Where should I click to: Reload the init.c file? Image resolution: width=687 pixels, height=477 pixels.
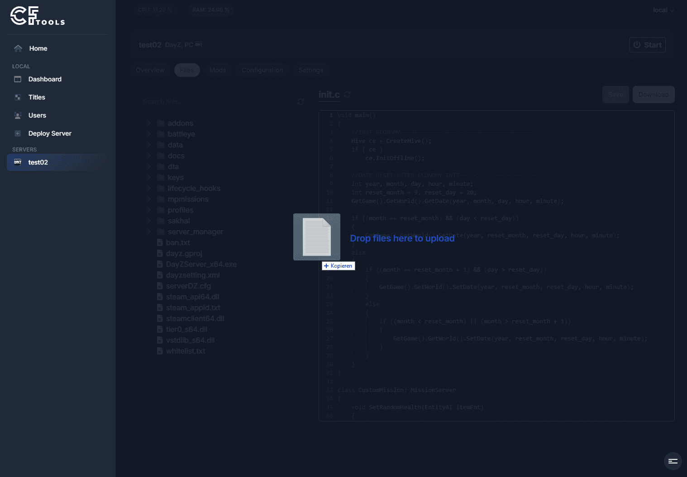tap(347, 94)
